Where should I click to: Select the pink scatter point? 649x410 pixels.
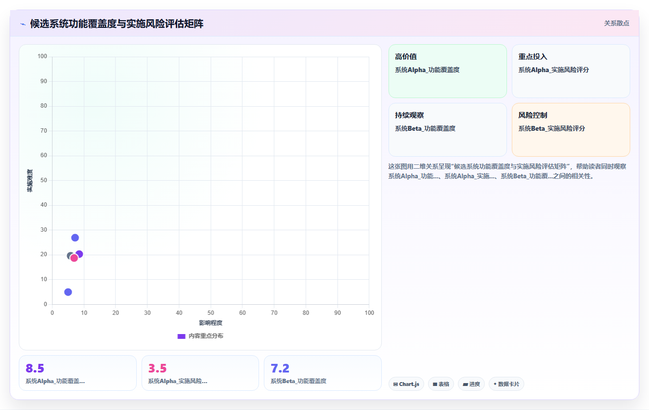pos(74,258)
